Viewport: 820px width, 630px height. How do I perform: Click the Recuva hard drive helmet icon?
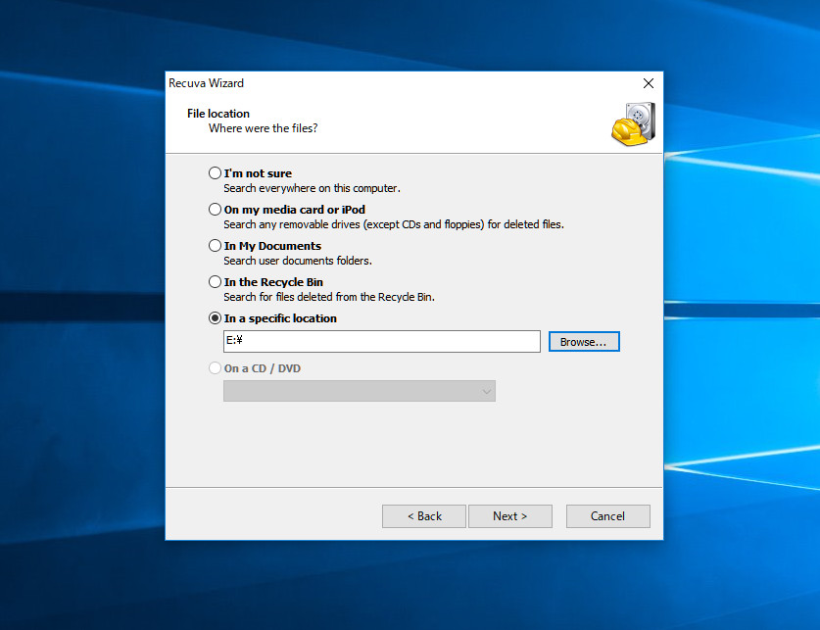click(632, 123)
